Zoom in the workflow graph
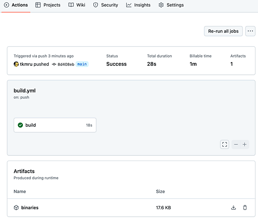The height and width of the screenshot is (220, 258). (x=245, y=145)
